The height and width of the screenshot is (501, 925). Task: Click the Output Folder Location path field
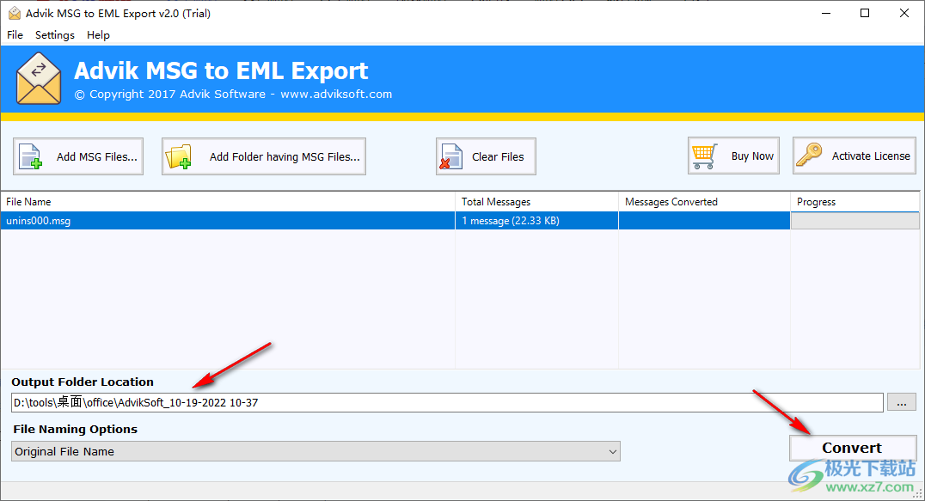coord(447,402)
